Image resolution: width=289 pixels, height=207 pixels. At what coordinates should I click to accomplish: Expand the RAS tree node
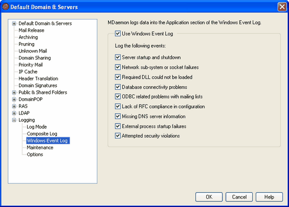(x=14, y=106)
